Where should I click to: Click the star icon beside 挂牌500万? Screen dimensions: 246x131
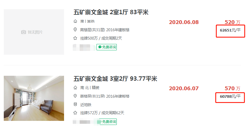tap(75, 38)
